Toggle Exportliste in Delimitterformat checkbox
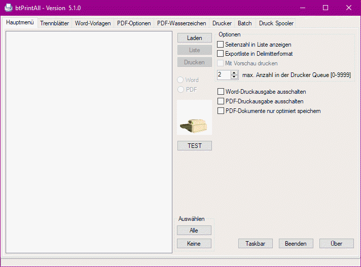 pyautogui.click(x=221, y=53)
